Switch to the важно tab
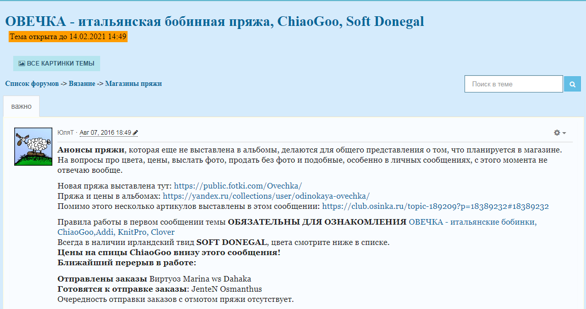Screen dimensions: 586x309 (x=21, y=107)
